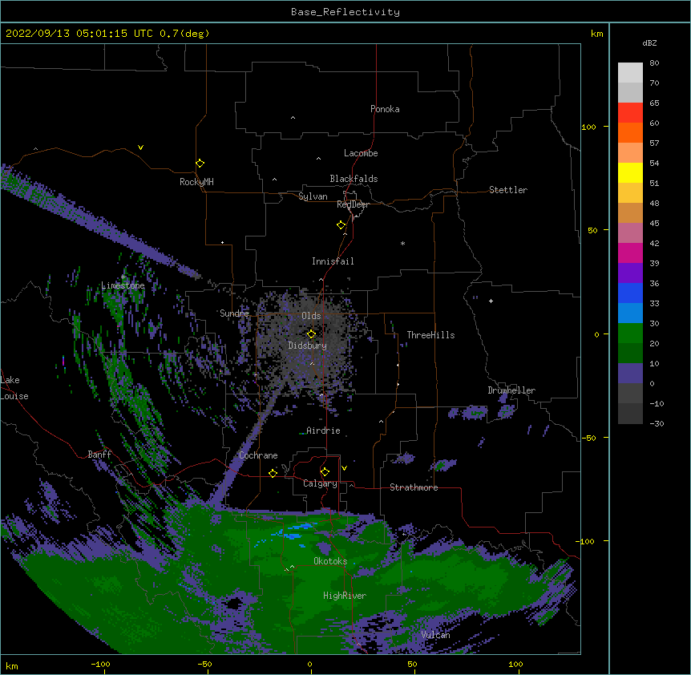Image resolution: width=691 pixels, height=675 pixels.
Task: Select the lightest gray swatch at the legend top
Action: coord(630,73)
